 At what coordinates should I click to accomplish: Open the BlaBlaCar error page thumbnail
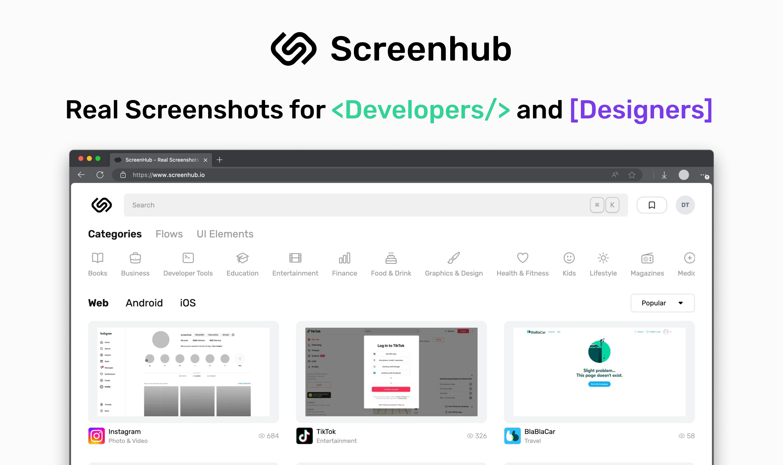click(x=599, y=372)
